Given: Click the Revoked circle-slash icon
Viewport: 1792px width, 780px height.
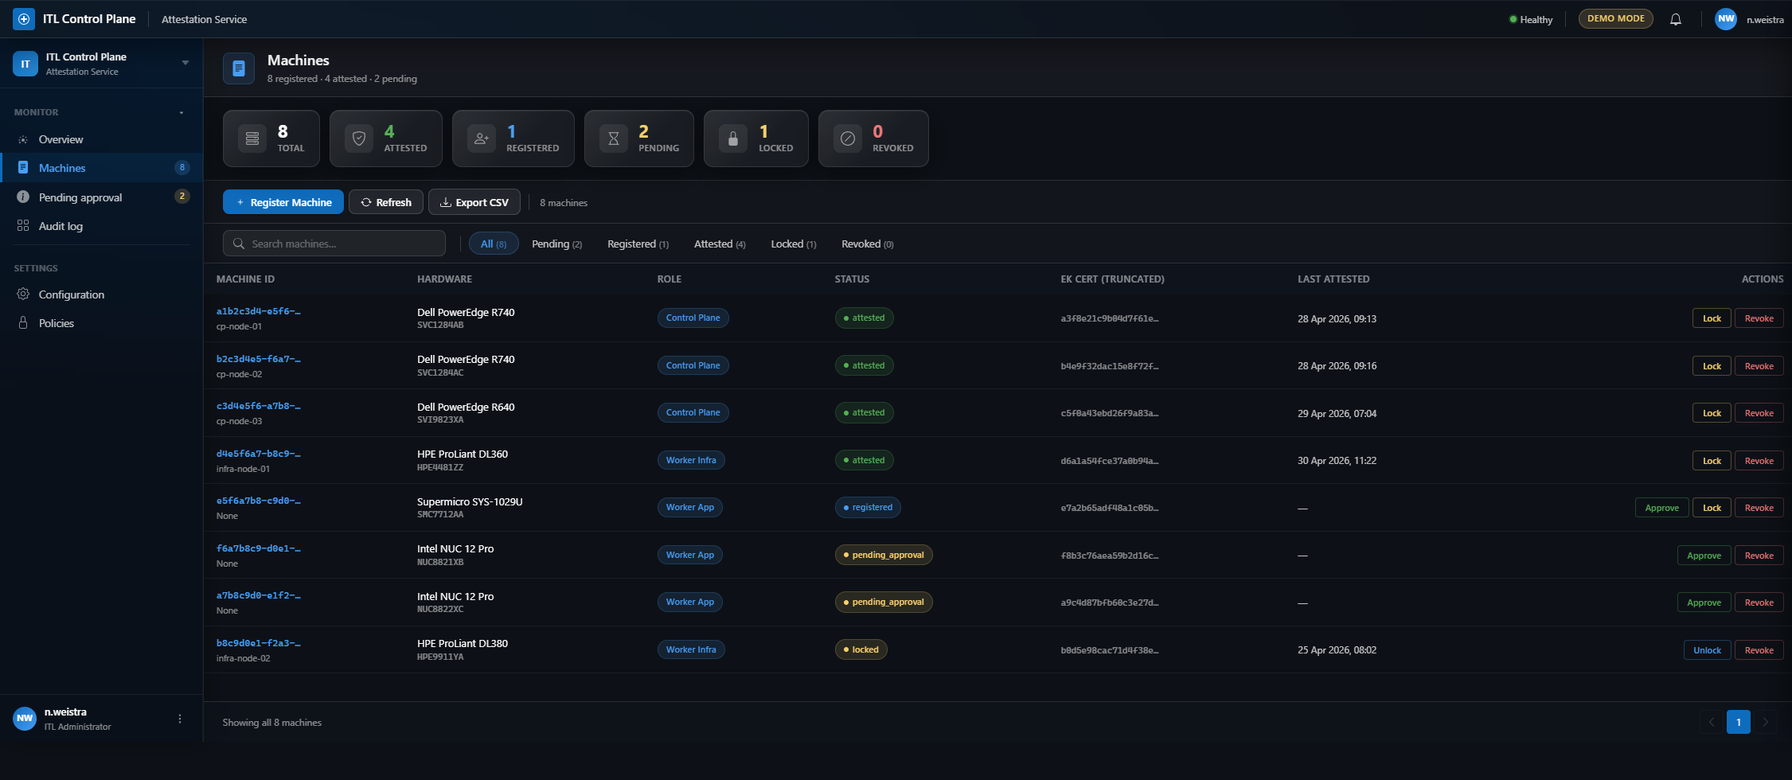Looking at the screenshot, I should tap(848, 138).
